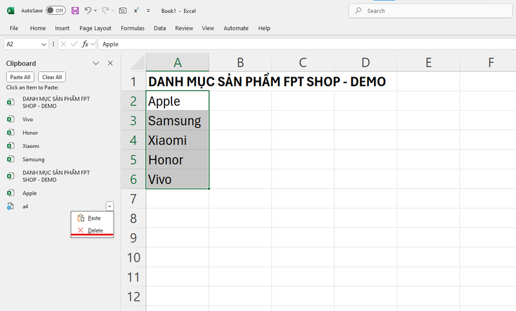Open the Review tab
This screenshot has width=516, height=311.
184,28
